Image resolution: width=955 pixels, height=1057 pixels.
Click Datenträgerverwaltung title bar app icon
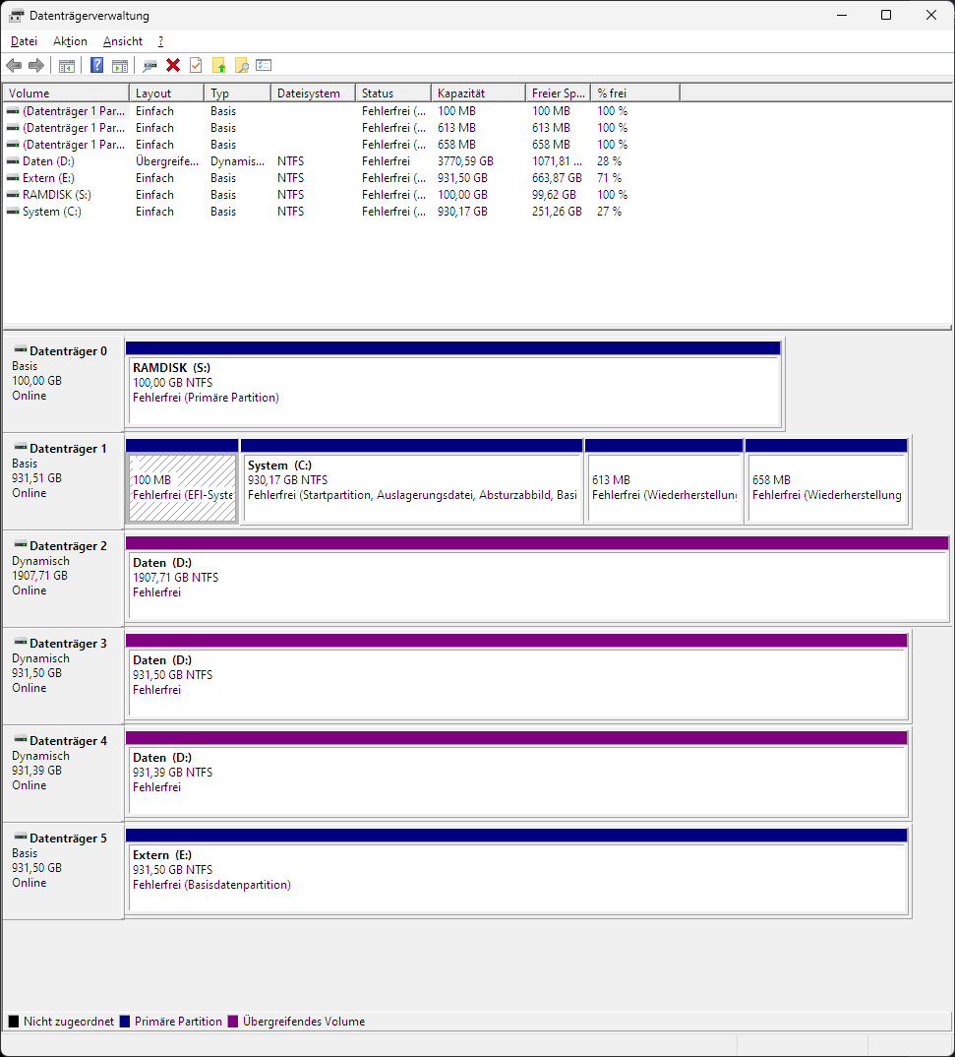(x=16, y=16)
